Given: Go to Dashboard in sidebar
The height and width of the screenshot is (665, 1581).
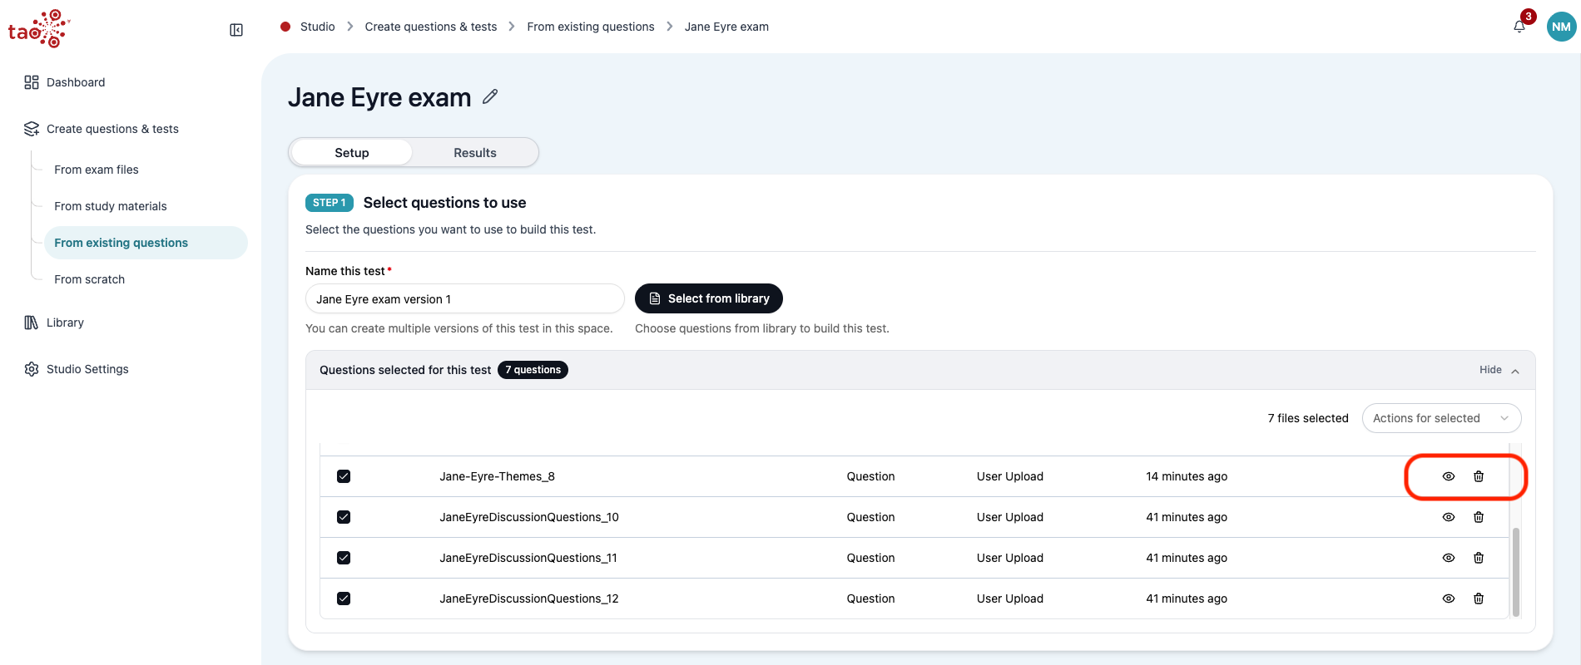Looking at the screenshot, I should coord(76,82).
